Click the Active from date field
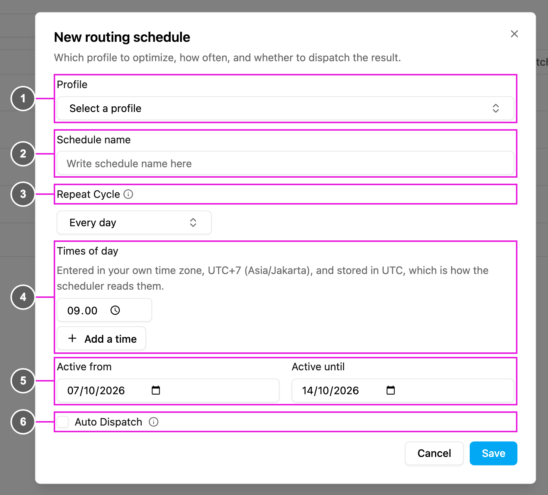The height and width of the screenshot is (495, 548). 168,390
